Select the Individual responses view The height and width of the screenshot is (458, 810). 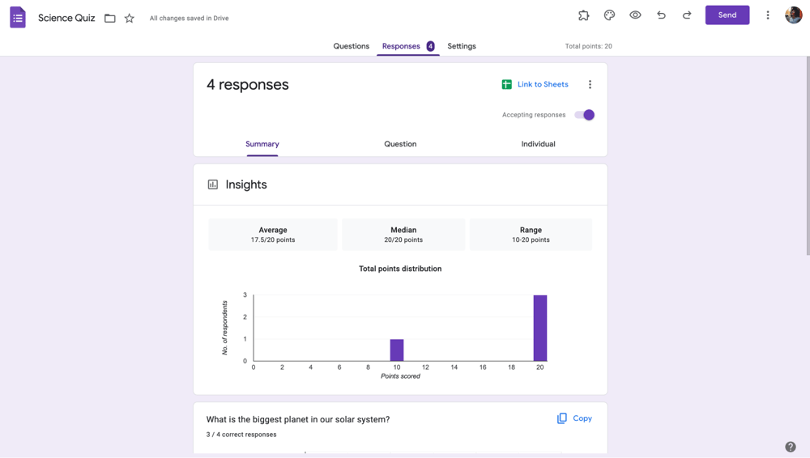[x=538, y=144]
